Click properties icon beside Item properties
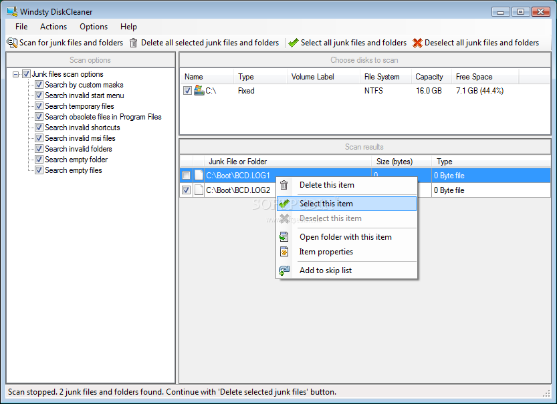This screenshot has height=404, width=557. [284, 252]
